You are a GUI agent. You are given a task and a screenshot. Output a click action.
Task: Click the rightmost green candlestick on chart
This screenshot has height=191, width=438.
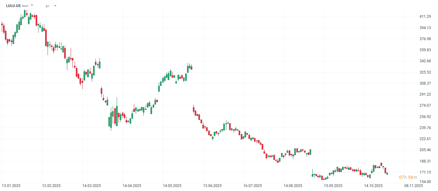click(387, 174)
